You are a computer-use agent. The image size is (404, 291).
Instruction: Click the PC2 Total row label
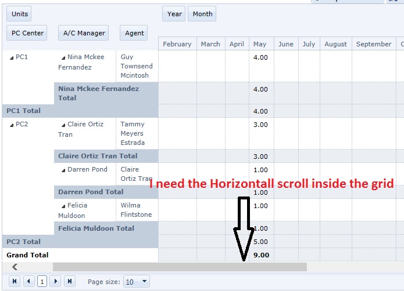pos(24,242)
